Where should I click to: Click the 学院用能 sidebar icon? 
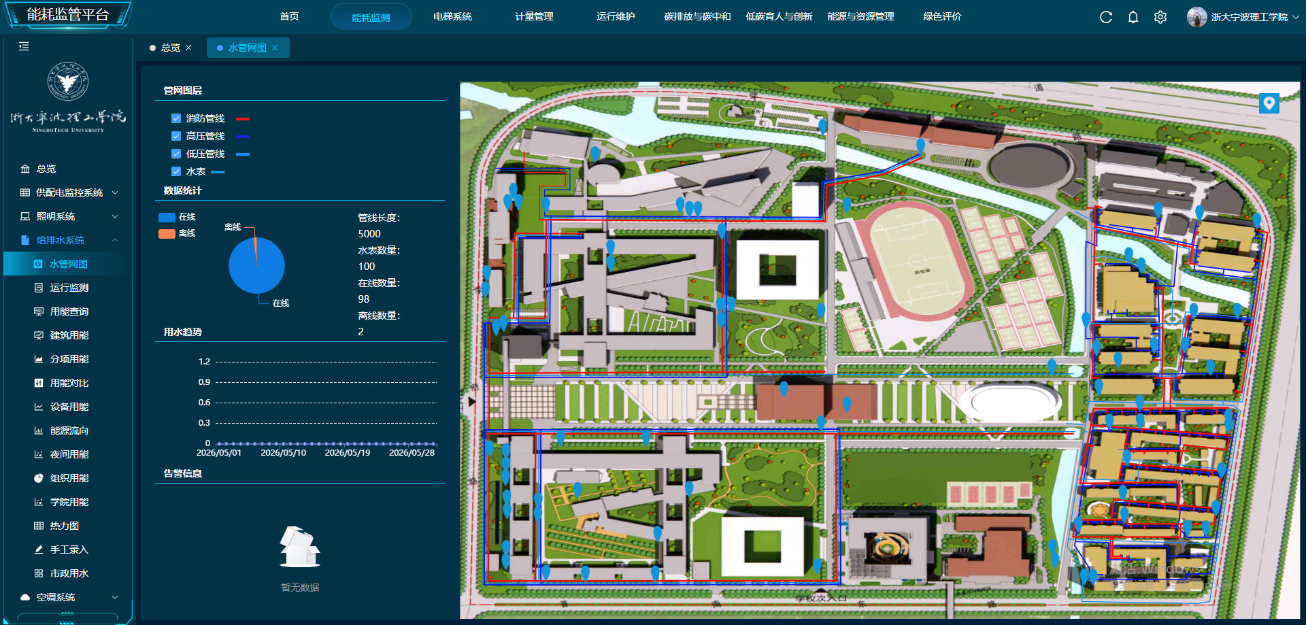pos(39,502)
